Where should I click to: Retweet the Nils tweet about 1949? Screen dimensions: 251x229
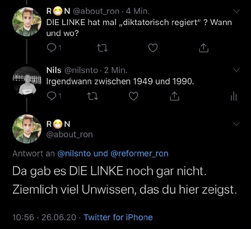92,97
